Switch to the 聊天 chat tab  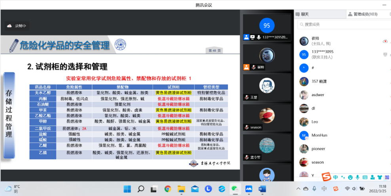click(305, 14)
